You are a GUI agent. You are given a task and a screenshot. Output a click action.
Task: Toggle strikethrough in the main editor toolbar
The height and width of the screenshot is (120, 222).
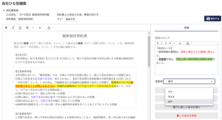(x=27, y=28)
